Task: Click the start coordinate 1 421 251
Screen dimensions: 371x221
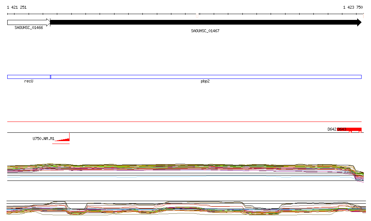Action: click(x=17, y=7)
